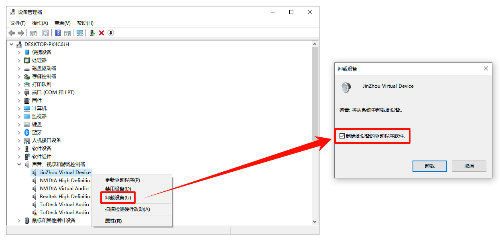Click the red X uninstall device icon

(102, 33)
